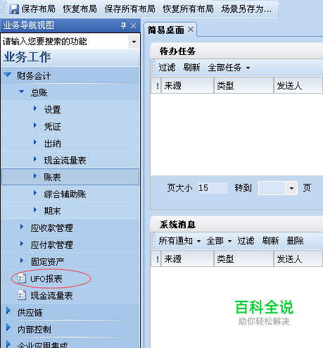Expand the 出纳 node
The width and height of the screenshot is (323, 348).
click(35, 142)
